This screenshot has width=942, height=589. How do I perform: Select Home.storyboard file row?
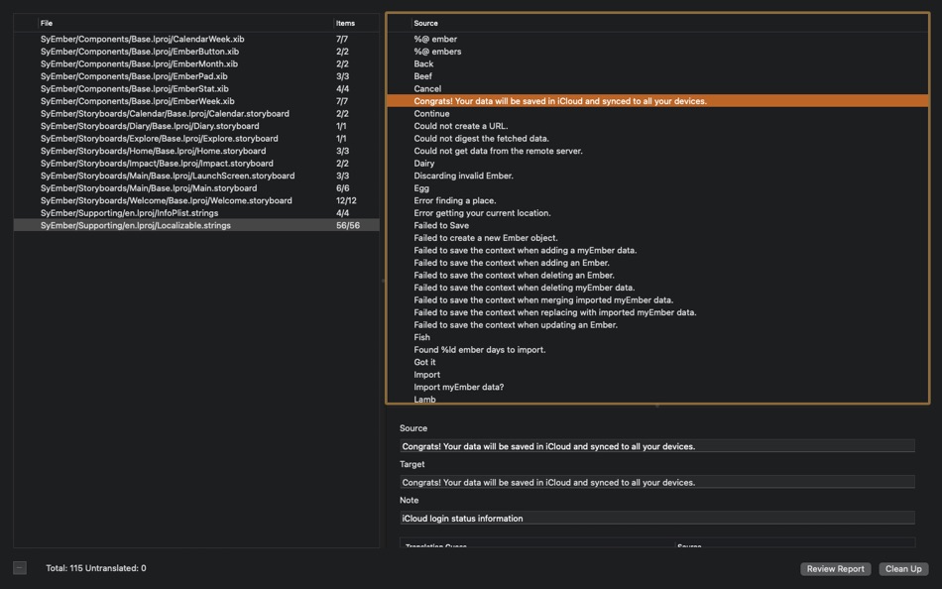click(x=196, y=151)
